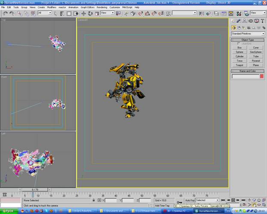
Task: Click the Undo arrow icon
Action: (5, 13)
